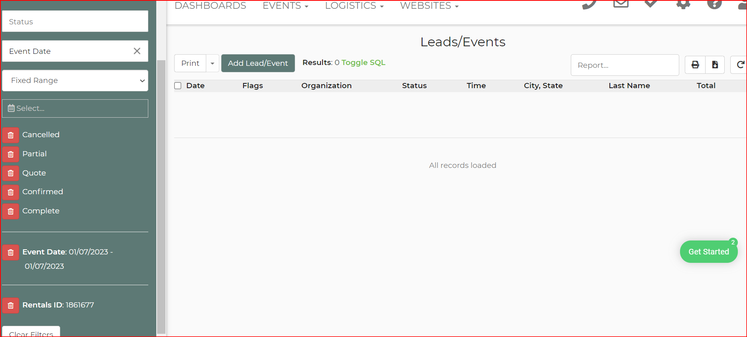This screenshot has width=747, height=337.
Task: Click the Get Started button
Action: coord(708,252)
